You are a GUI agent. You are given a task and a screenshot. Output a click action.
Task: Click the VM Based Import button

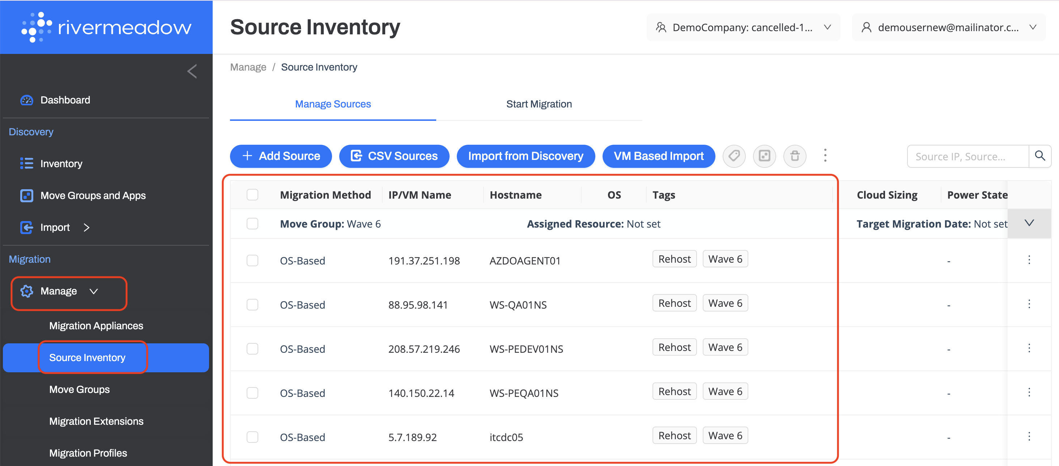(659, 156)
